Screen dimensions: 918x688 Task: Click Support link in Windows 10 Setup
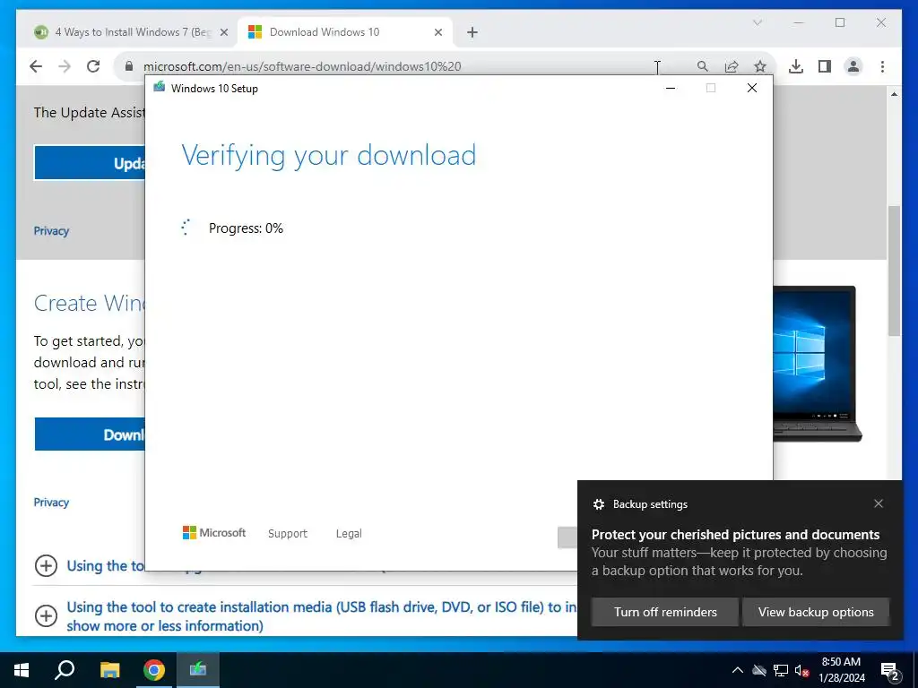click(x=288, y=534)
